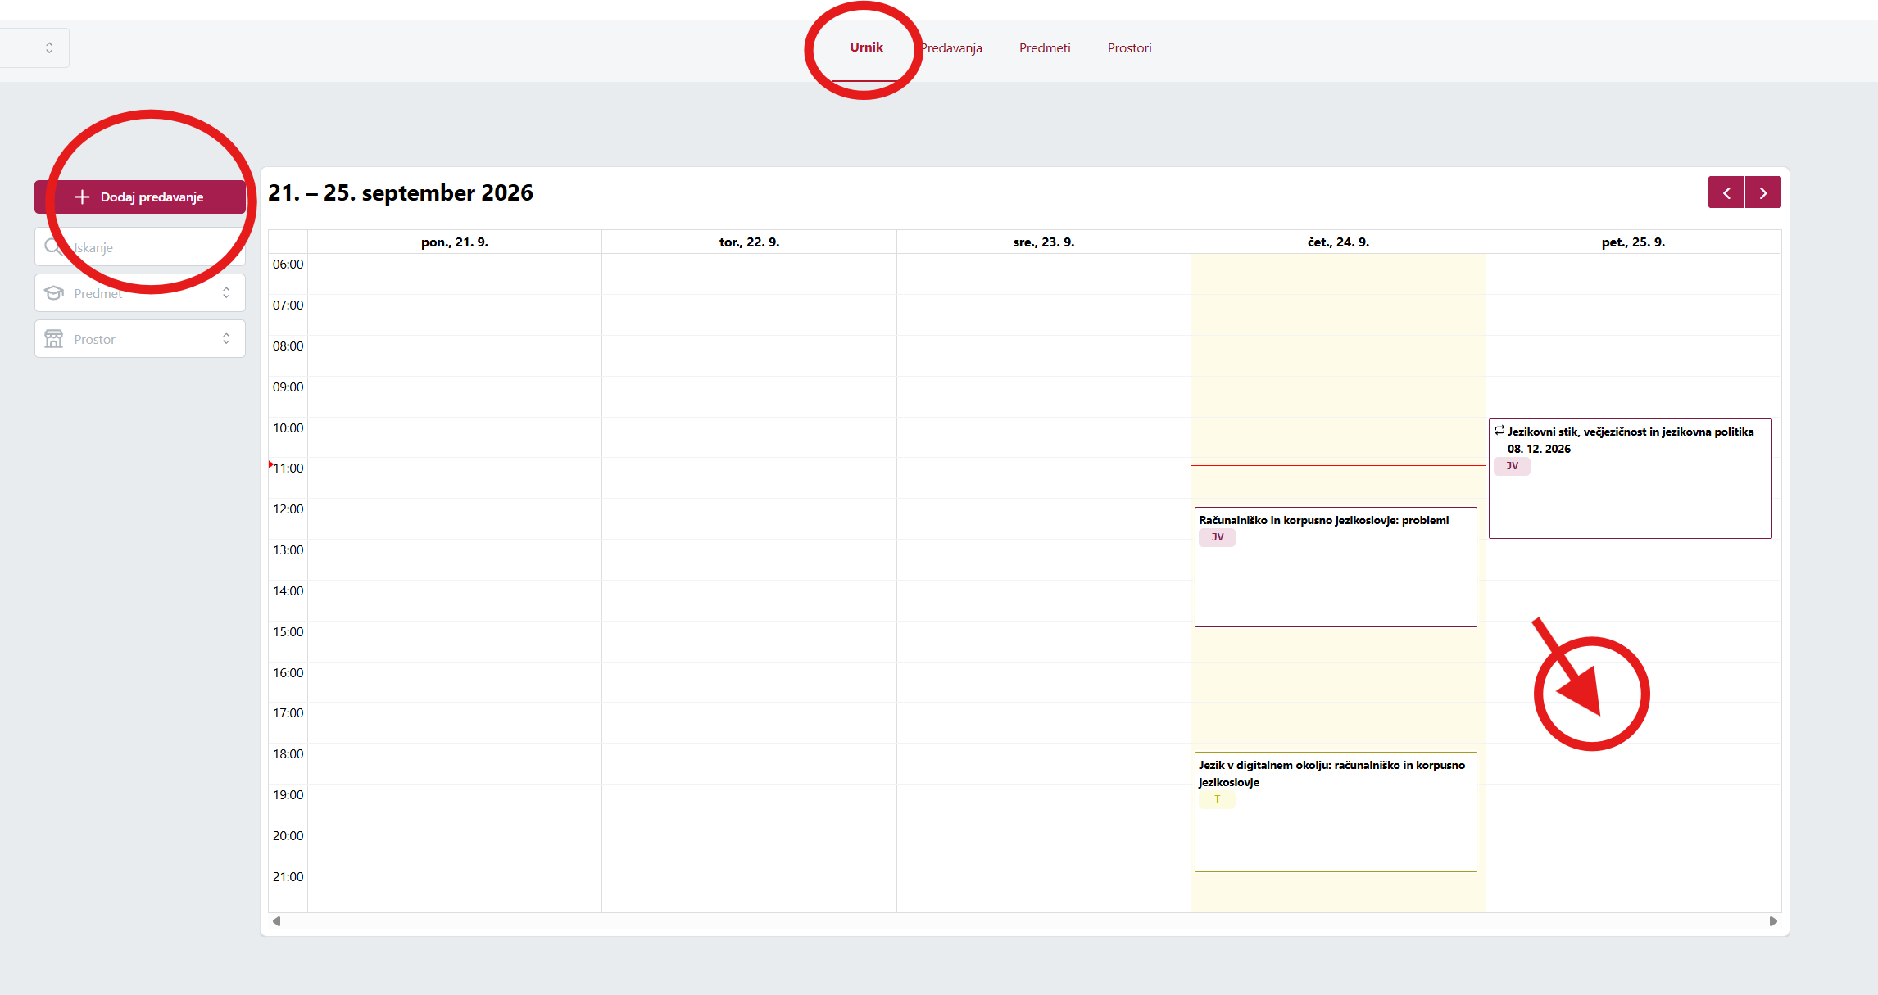
Task: Switch to the Predavanja tab
Action: pyautogui.click(x=950, y=48)
